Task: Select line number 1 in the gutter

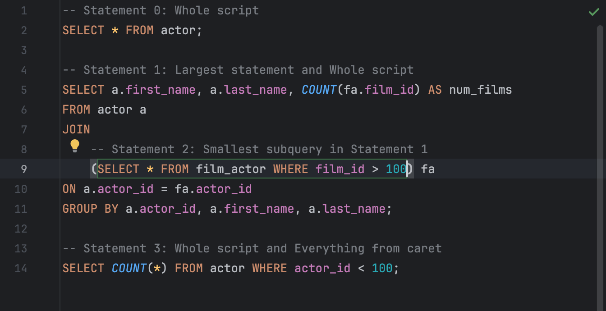Action: pos(24,10)
